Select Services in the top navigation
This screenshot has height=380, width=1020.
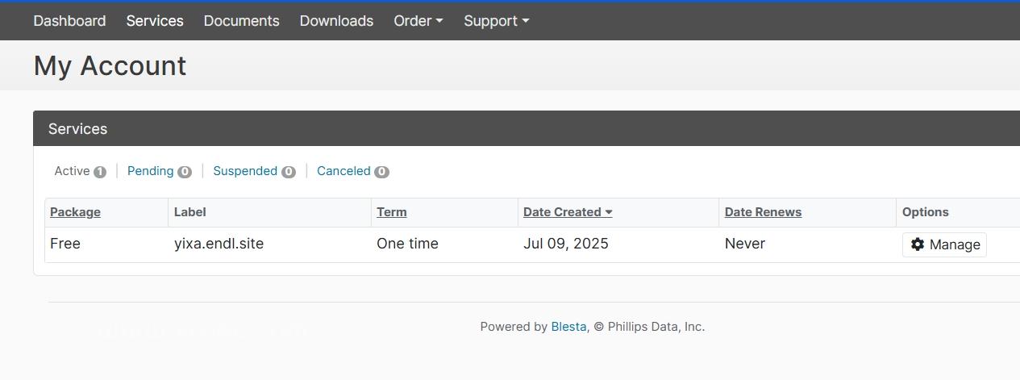155,21
